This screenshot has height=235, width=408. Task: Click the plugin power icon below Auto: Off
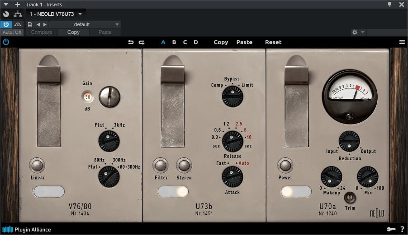point(6,42)
